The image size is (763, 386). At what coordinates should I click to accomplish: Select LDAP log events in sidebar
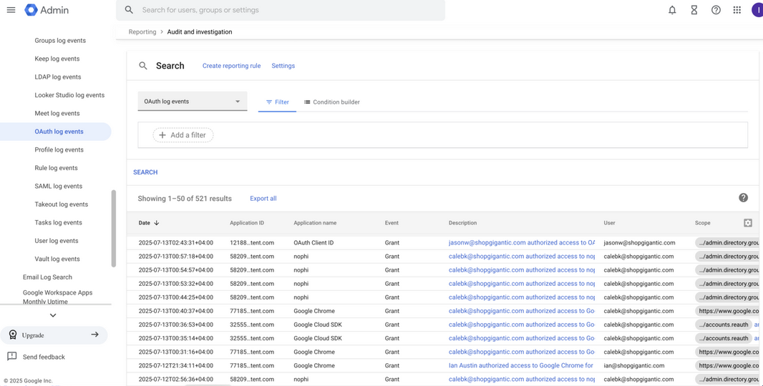point(58,76)
